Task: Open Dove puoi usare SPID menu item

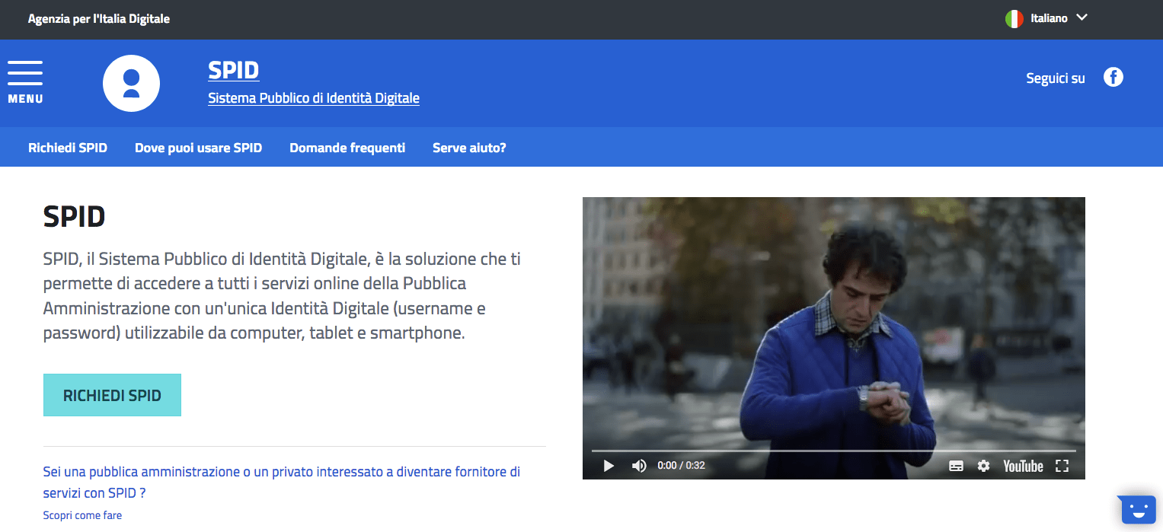Action: 198,148
